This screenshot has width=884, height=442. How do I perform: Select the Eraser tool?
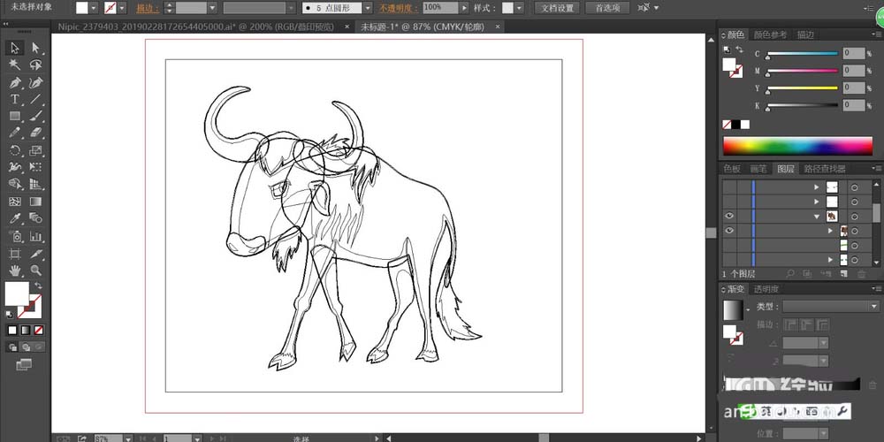coord(35,133)
